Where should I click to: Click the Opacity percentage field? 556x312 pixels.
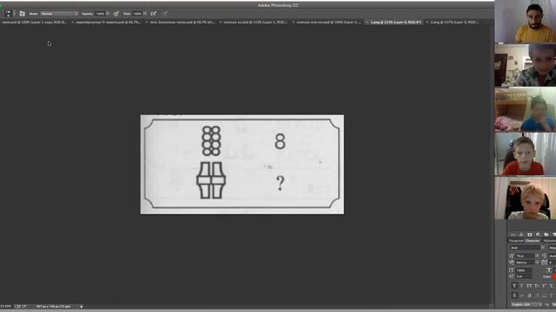[100, 14]
